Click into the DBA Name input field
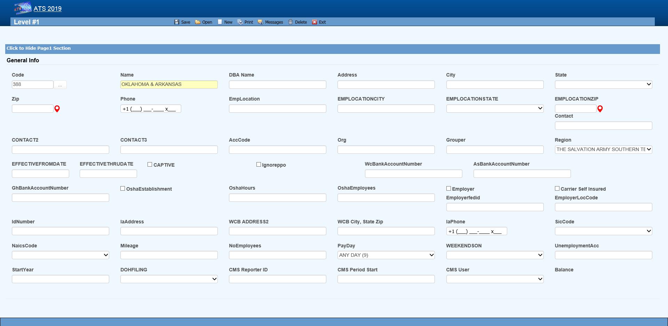The image size is (668, 326). (x=277, y=85)
